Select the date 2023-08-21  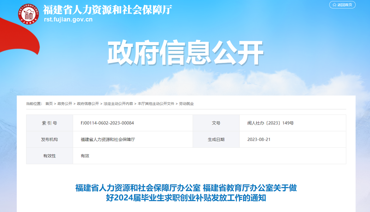point(259,140)
